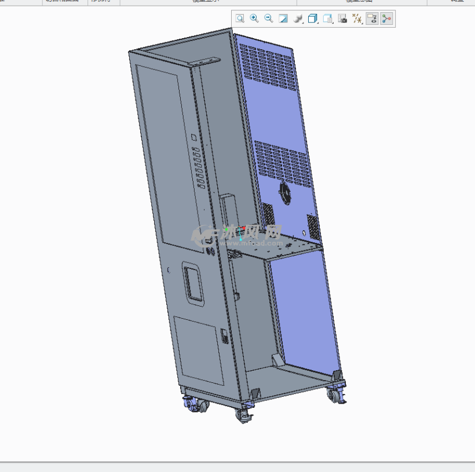Click the Zoom Out magnifier
The image size is (475, 472).
[269, 19]
